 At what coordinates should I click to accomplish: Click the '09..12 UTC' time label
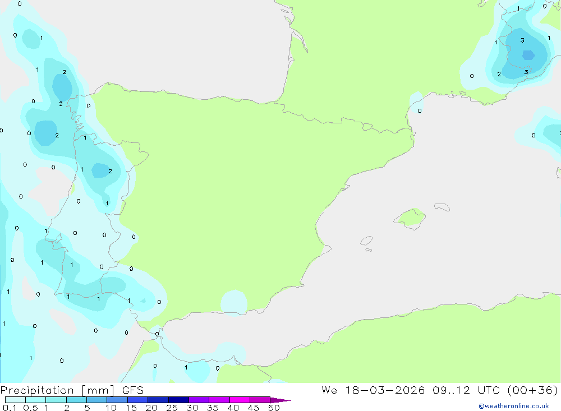(x=466, y=390)
